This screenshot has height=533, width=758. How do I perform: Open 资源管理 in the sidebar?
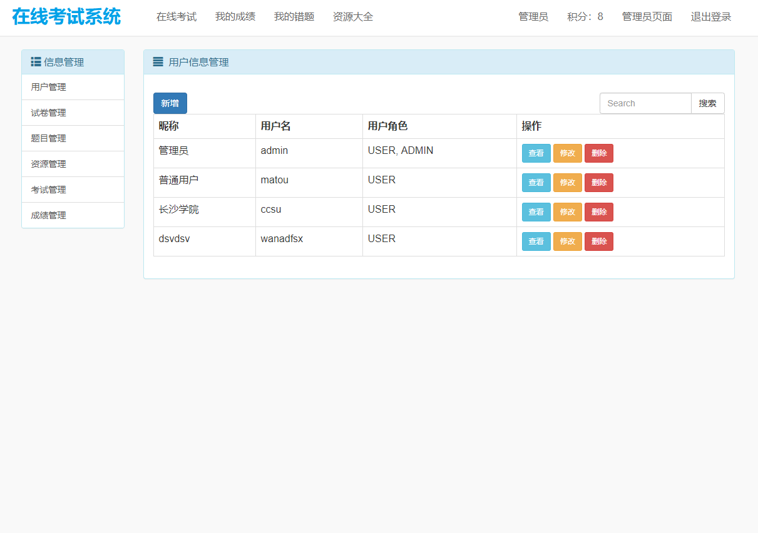[x=48, y=164]
